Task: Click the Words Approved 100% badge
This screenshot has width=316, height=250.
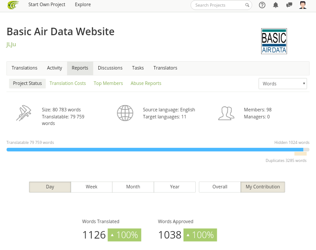Action: (200, 235)
